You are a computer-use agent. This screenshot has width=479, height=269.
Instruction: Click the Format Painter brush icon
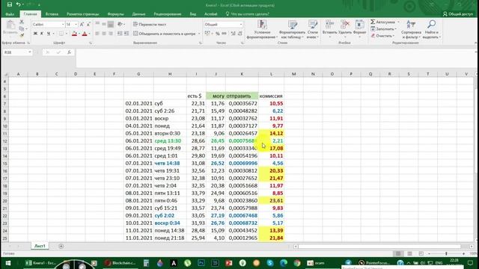[22, 35]
